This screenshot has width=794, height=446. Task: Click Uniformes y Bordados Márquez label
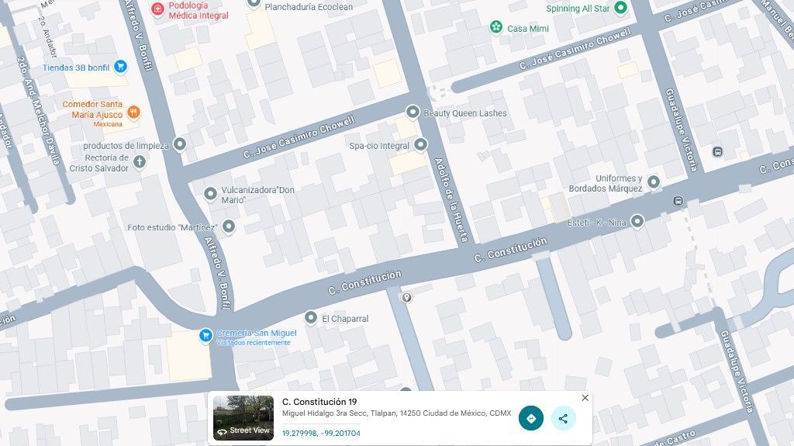click(x=606, y=183)
